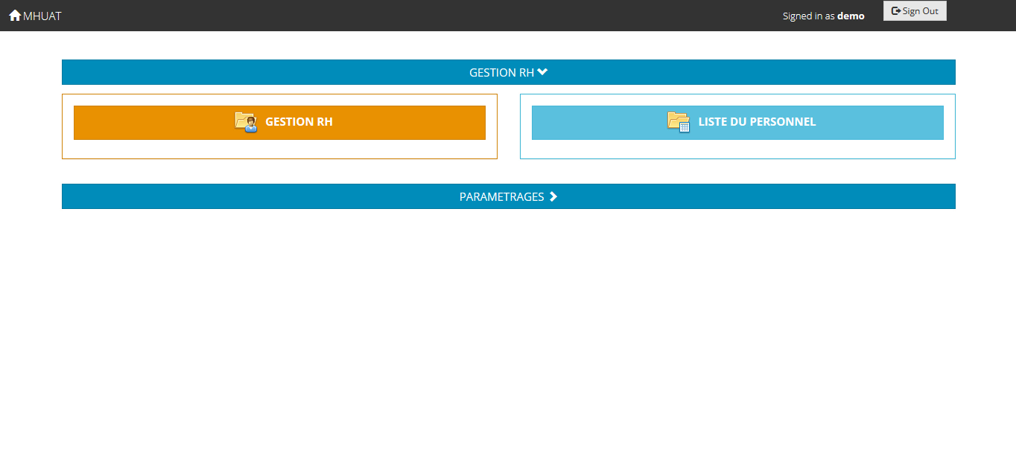
Task: Click blank white area below PARAMETRAGES
Action: coord(508,335)
